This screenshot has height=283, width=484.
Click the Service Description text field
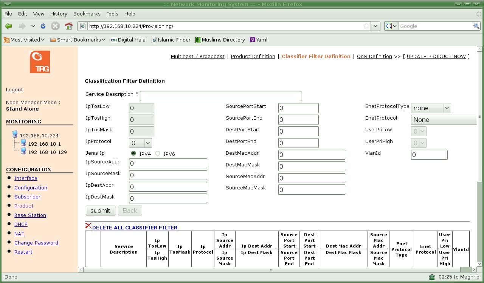pos(220,96)
